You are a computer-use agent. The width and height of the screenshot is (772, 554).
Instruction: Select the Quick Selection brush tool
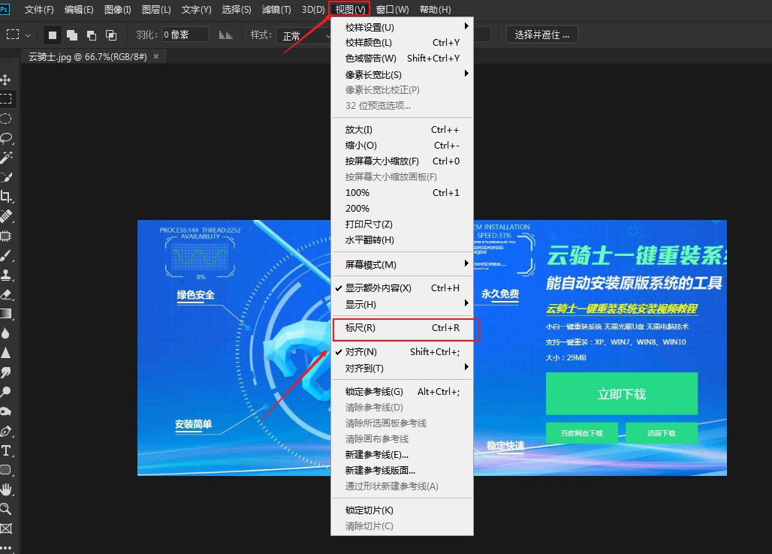pyautogui.click(x=6, y=177)
